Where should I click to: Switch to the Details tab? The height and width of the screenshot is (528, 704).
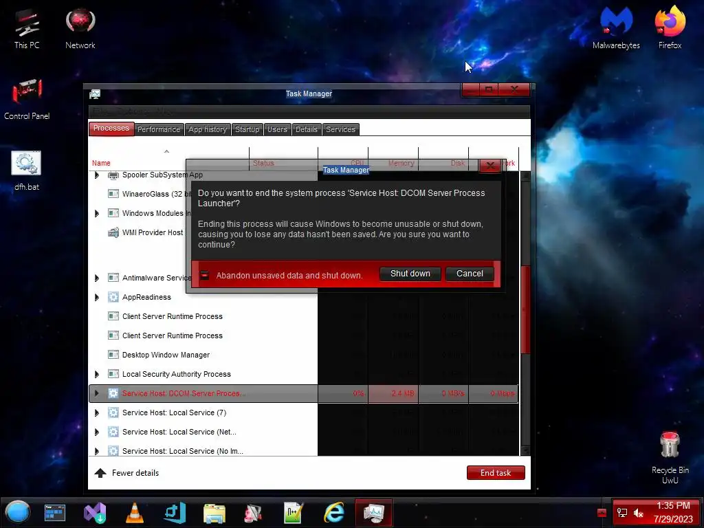[307, 129]
